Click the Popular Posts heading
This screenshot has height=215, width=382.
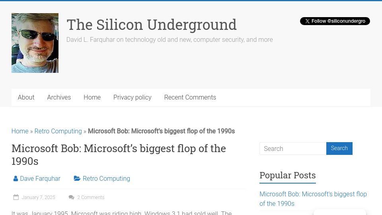pyautogui.click(x=287, y=175)
